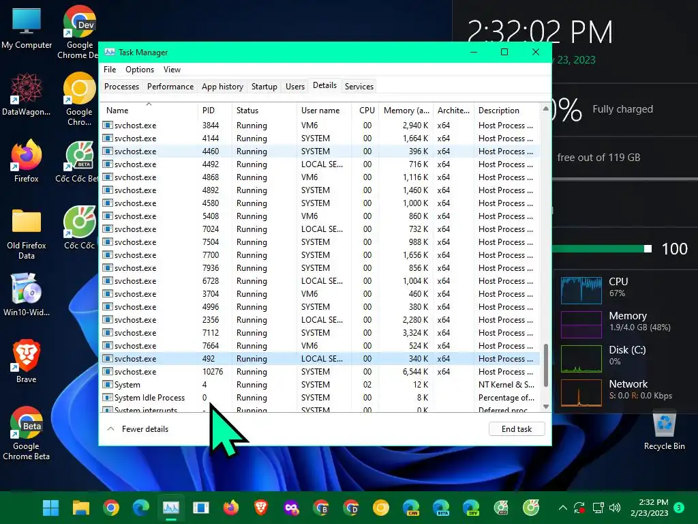Open the CPU usage graph widget
This screenshot has width=698, height=524.
pyautogui.click(x=581, y=289)
